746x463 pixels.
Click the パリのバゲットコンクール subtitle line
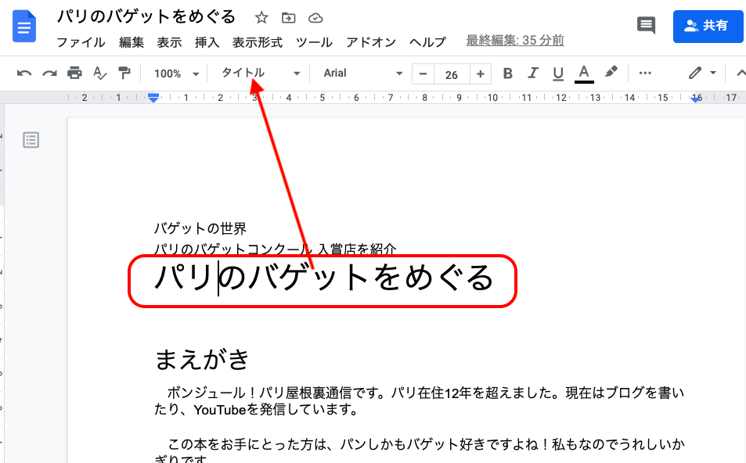point(275,249)
